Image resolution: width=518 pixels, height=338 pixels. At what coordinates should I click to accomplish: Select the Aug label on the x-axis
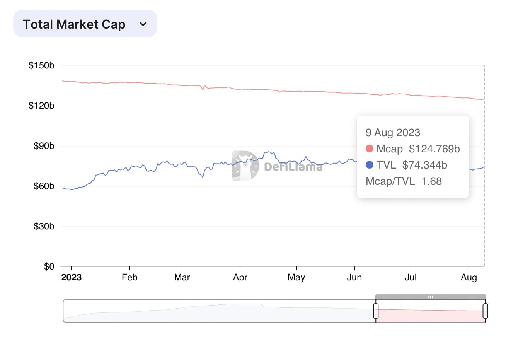pyautogui.click(x=469, y=277)
